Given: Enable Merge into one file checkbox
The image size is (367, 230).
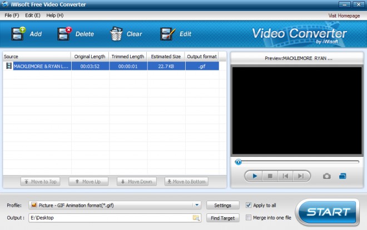Looking at the screenshot, I should click(x=249, y=218).
